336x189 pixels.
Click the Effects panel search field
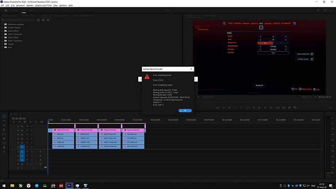[x=18, y=20]
